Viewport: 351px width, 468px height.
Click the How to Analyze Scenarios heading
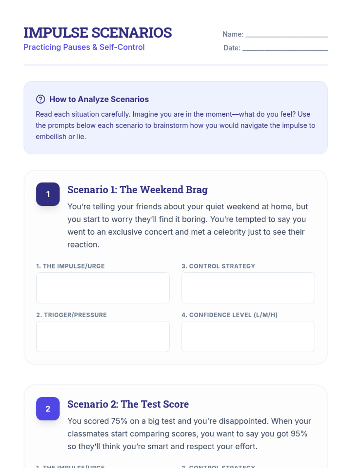[x=99, y=99]
